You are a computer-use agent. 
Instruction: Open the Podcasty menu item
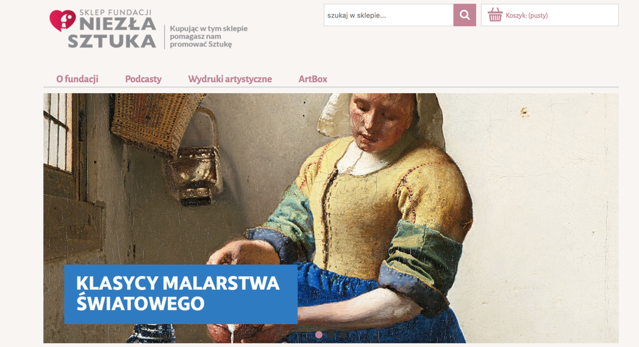143,79
